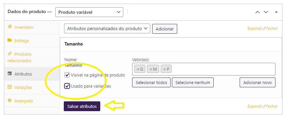This screenshot has width=286, height=119.
Task: Remove the M value tag
Action: point(151,69)
